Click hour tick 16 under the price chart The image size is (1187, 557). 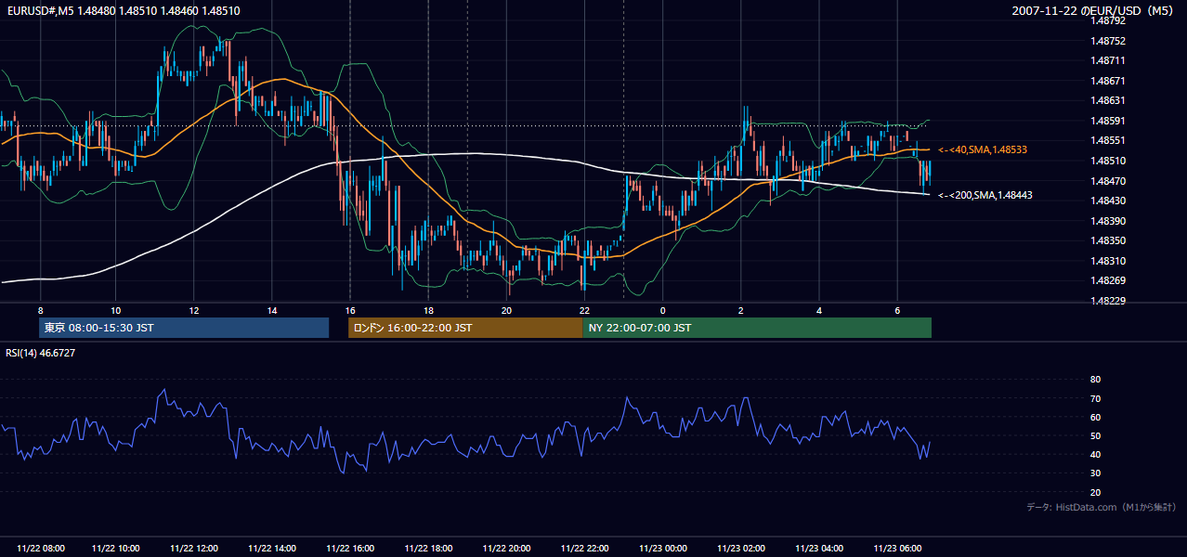click(x=350, y=309)
